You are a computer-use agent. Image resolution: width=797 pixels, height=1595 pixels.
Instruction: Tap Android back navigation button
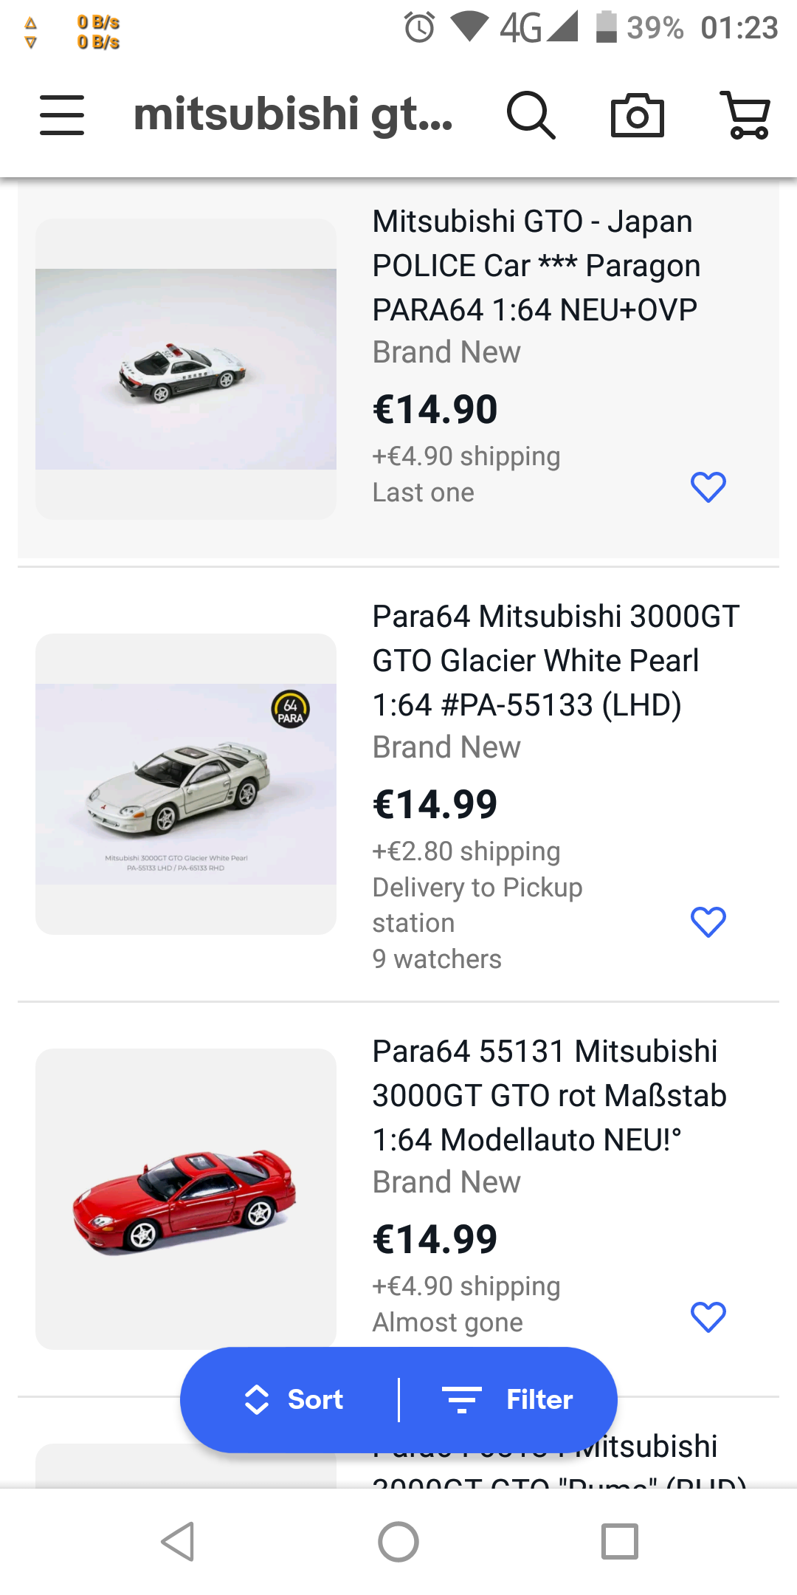[178, 1542]
